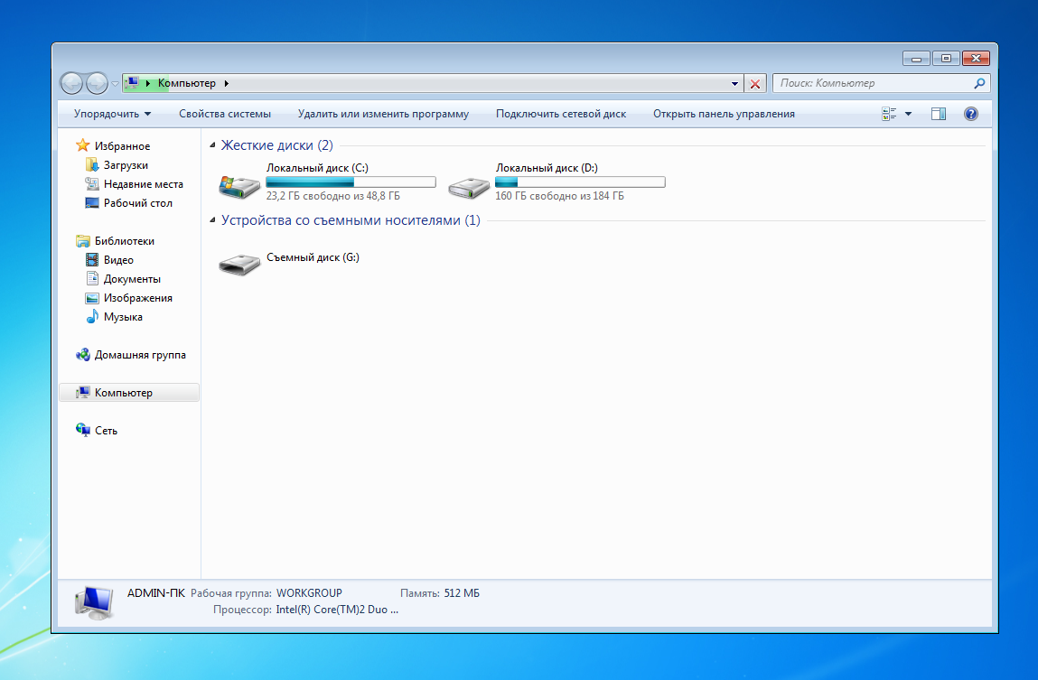
Task: Click Удалить или изменить программу
Action: (383, 114)
